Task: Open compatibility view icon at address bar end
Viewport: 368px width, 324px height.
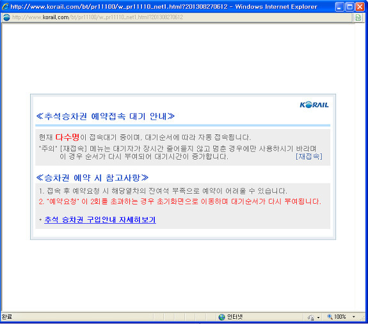Action: (358, 17)
